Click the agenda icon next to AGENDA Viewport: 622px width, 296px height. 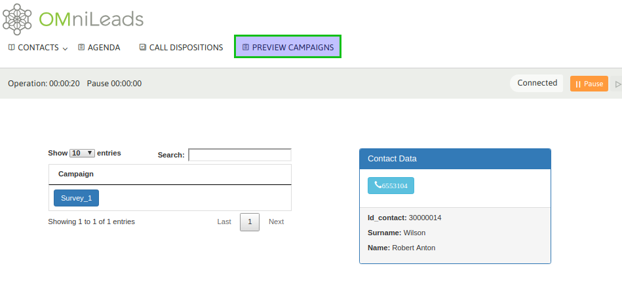click(81, 47)
